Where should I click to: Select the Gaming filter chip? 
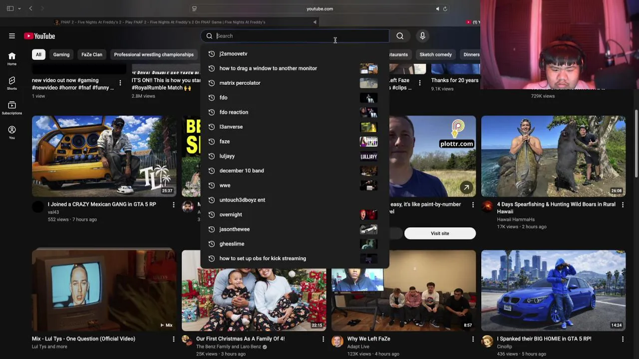click(61, 54)
